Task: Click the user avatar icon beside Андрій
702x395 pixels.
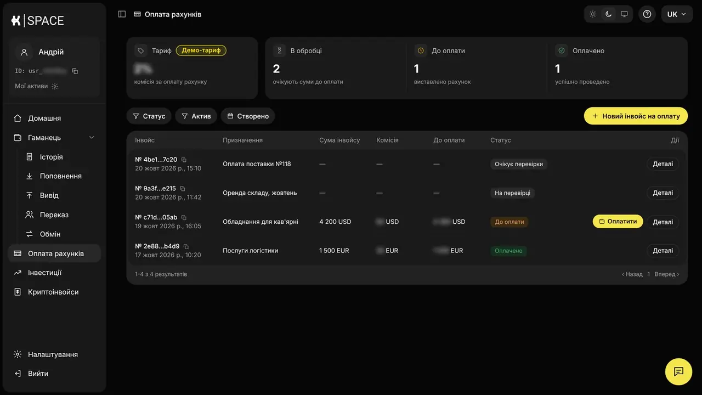Action: [24, 52]
